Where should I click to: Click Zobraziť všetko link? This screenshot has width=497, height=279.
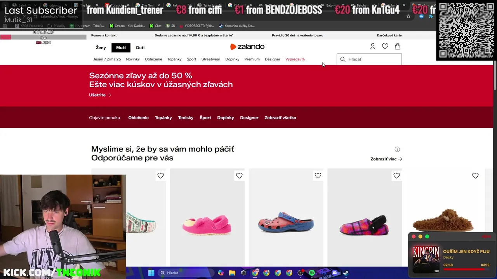tap(280, 118)
